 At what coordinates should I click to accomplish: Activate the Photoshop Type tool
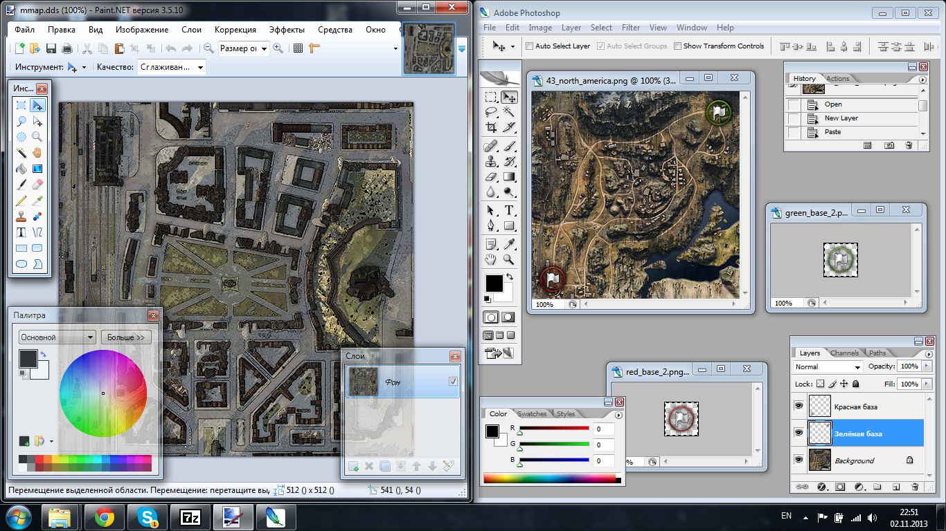pyautogui.click(x=509, y=210)
